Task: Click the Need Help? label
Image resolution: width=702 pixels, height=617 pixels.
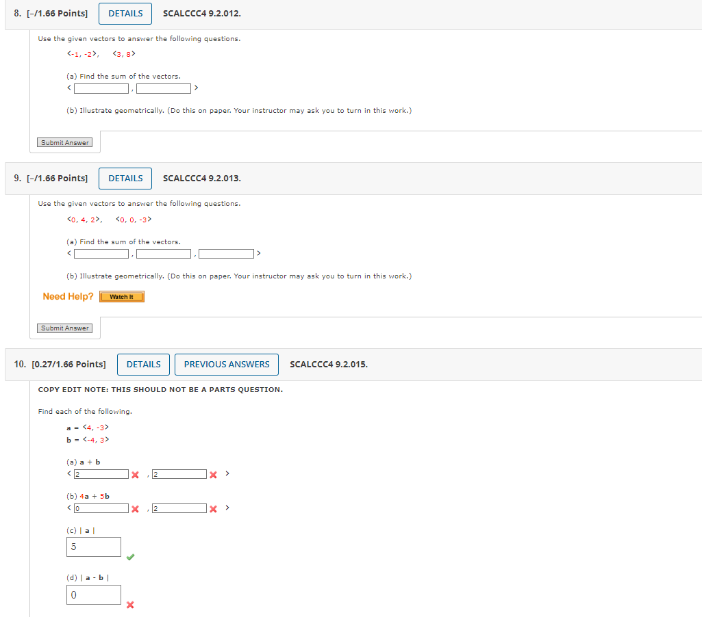Action: (x=68, y=296)
